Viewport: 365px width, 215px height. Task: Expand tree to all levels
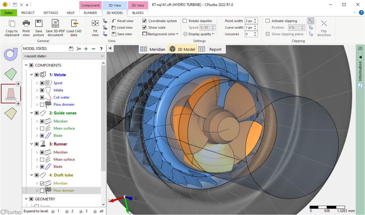(98, 211)
